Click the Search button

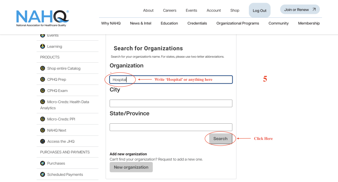(x=220, y=138)
